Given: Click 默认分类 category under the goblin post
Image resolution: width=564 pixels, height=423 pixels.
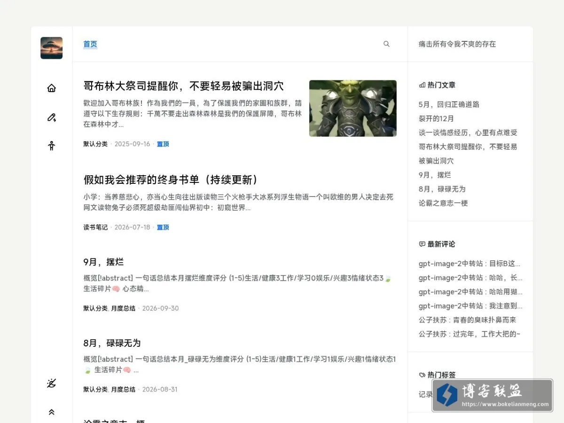Looking at the screenshot, I should tap(95, 144).
